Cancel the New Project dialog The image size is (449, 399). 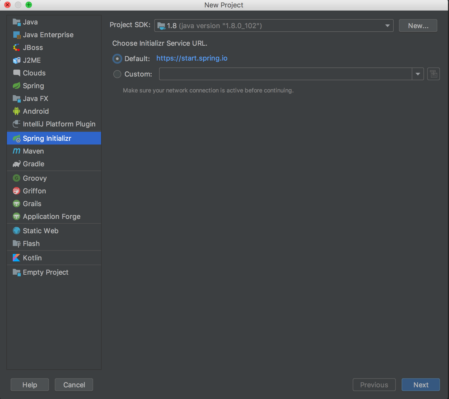coord(74,385)
